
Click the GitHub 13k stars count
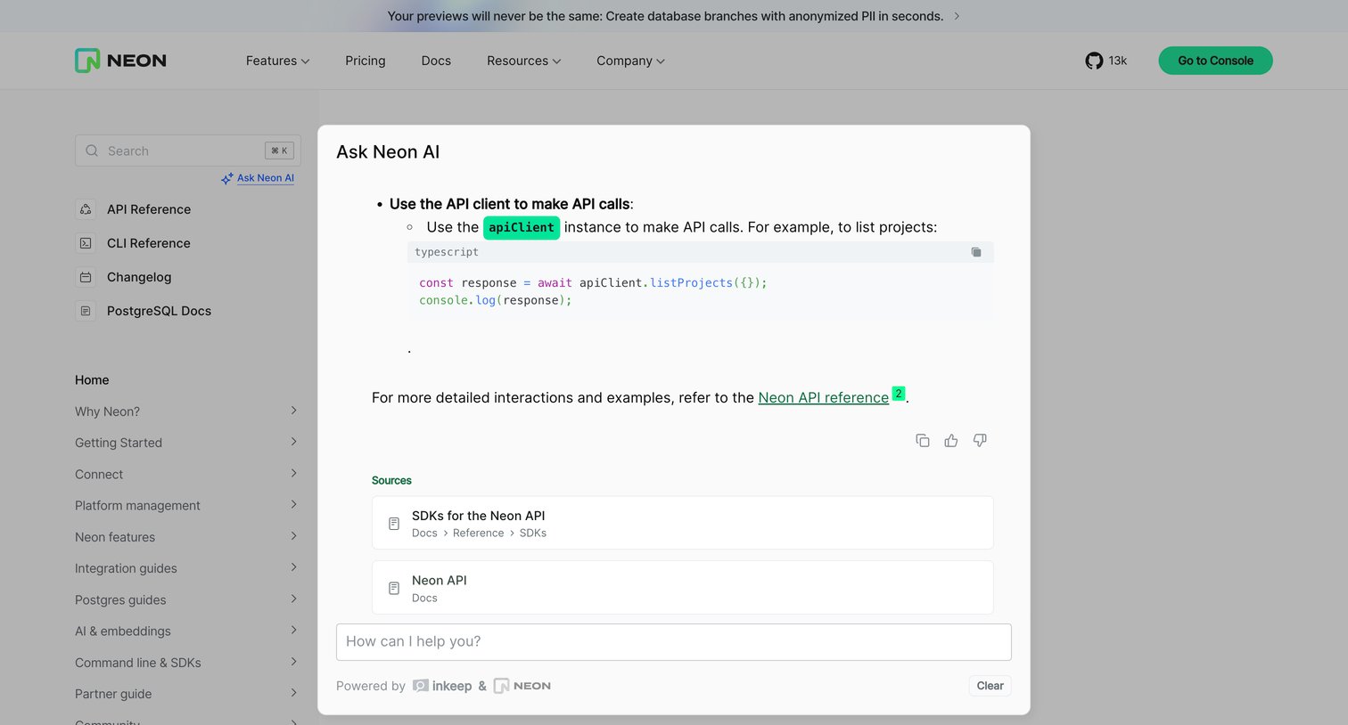tap(1118, 61)
